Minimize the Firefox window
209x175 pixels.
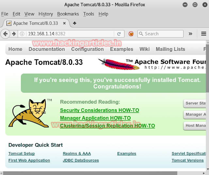[x=185, y=5]
